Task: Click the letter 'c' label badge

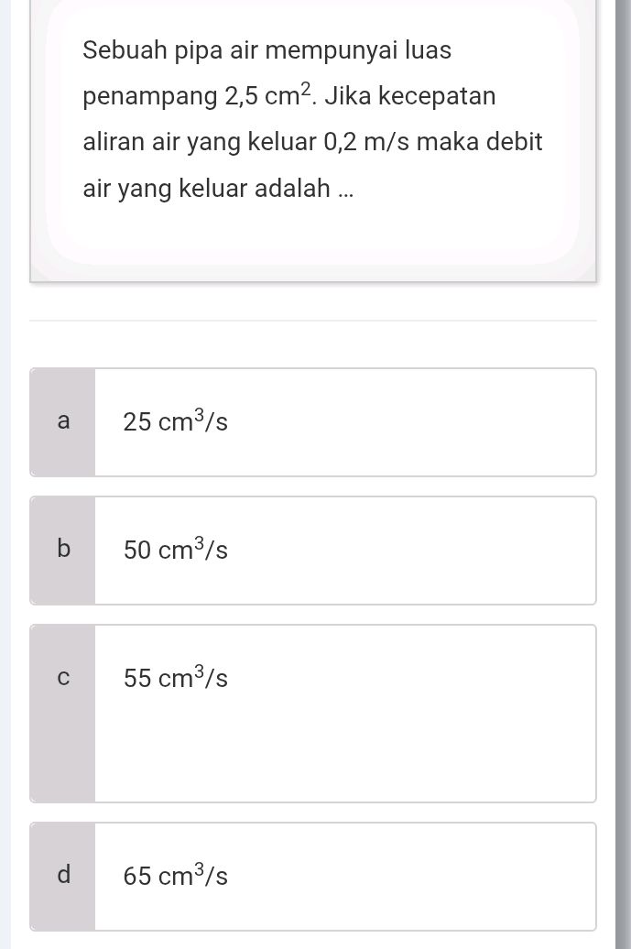Action: pos(62,678)
